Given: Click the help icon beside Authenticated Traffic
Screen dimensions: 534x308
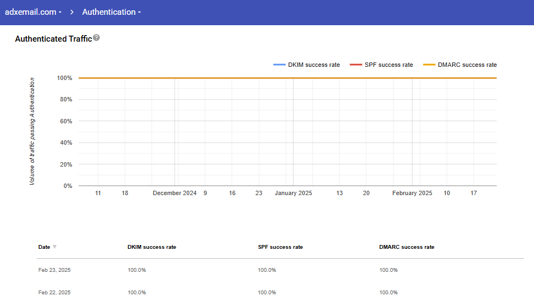Looking at the screenshot, I should 97,38.
